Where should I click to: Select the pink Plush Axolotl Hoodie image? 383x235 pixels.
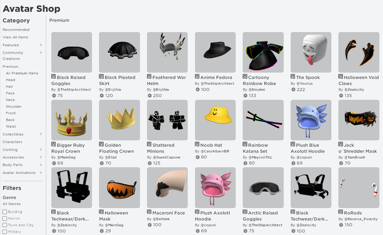click(x=215, y=188)
